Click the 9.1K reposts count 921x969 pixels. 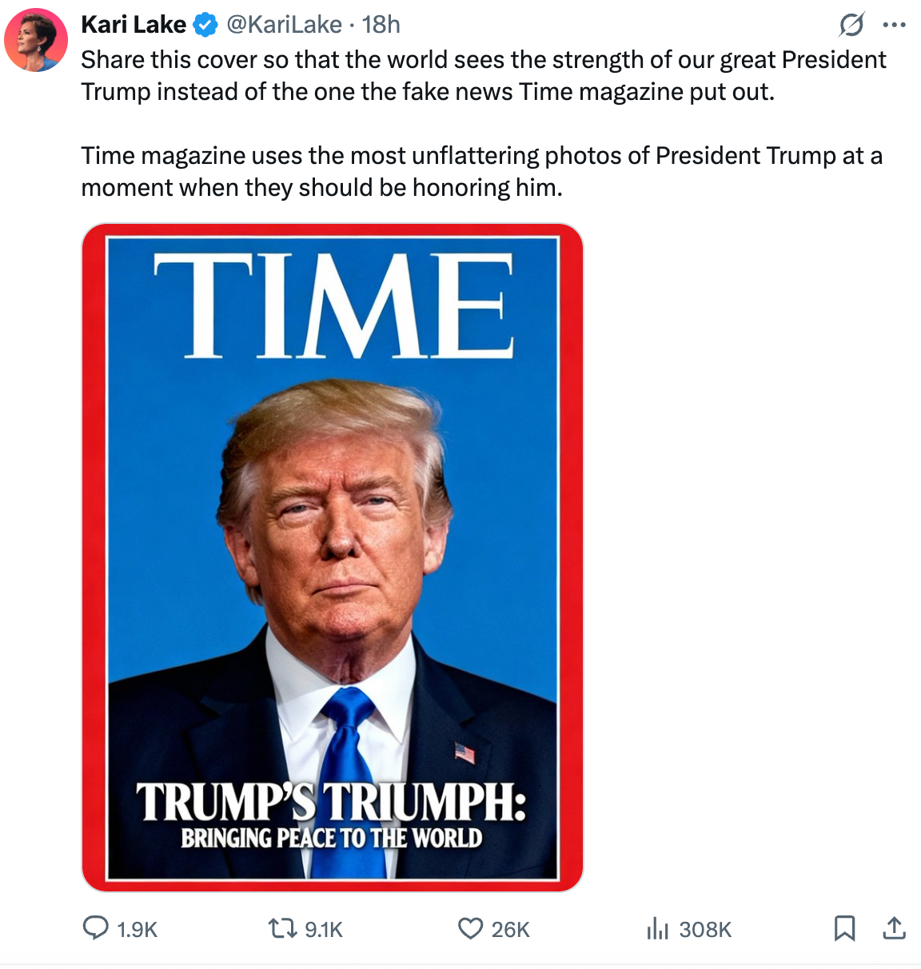coord(324,929)
